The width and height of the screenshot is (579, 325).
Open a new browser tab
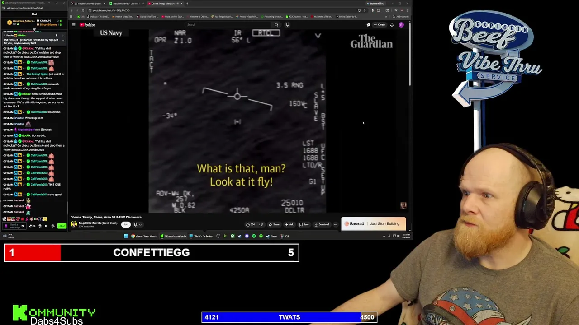click(187, 4)
